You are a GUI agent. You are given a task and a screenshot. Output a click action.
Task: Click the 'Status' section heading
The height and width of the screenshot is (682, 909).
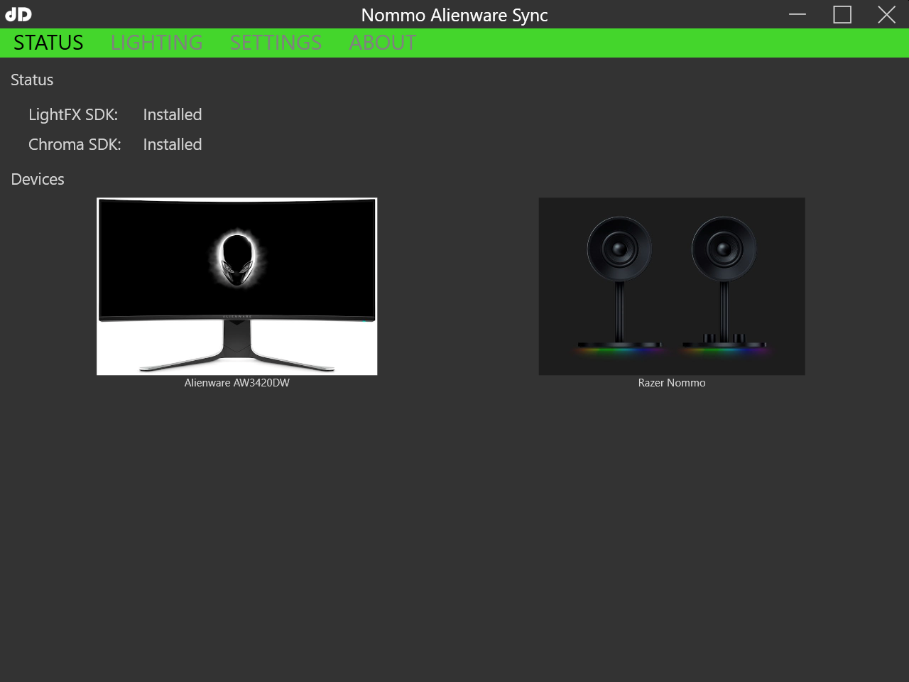pyautogui.click(x=32, y=80)
